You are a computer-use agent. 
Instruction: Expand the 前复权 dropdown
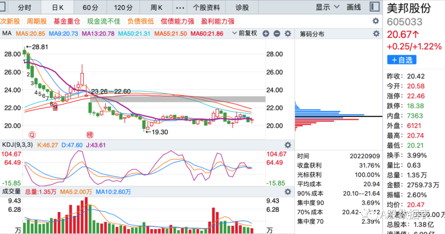point(245,33)
